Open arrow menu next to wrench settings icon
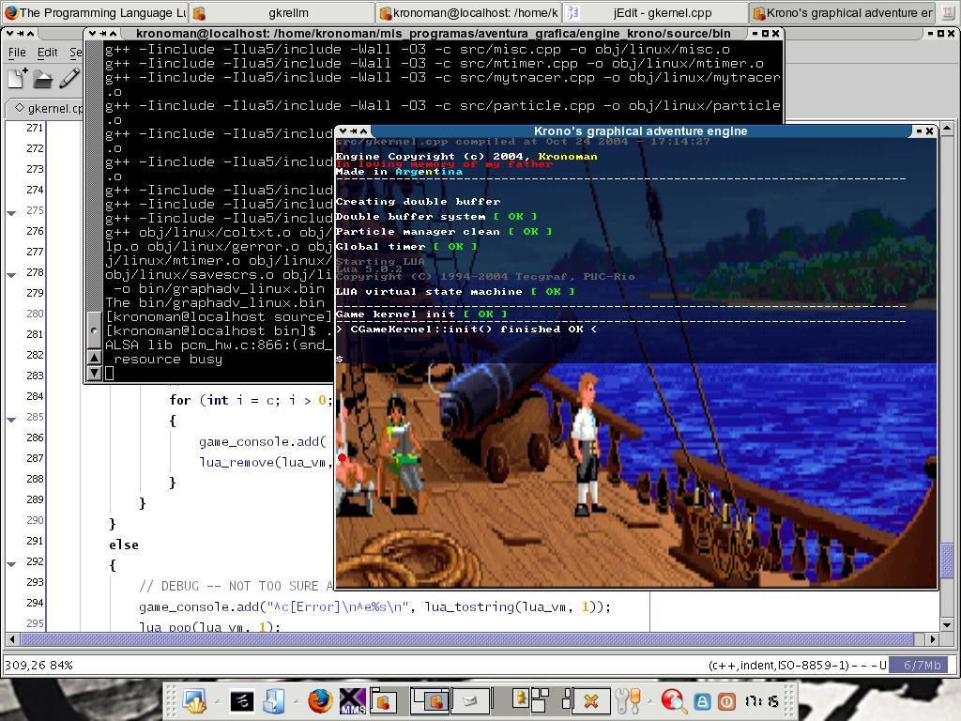 click(649, 700)
